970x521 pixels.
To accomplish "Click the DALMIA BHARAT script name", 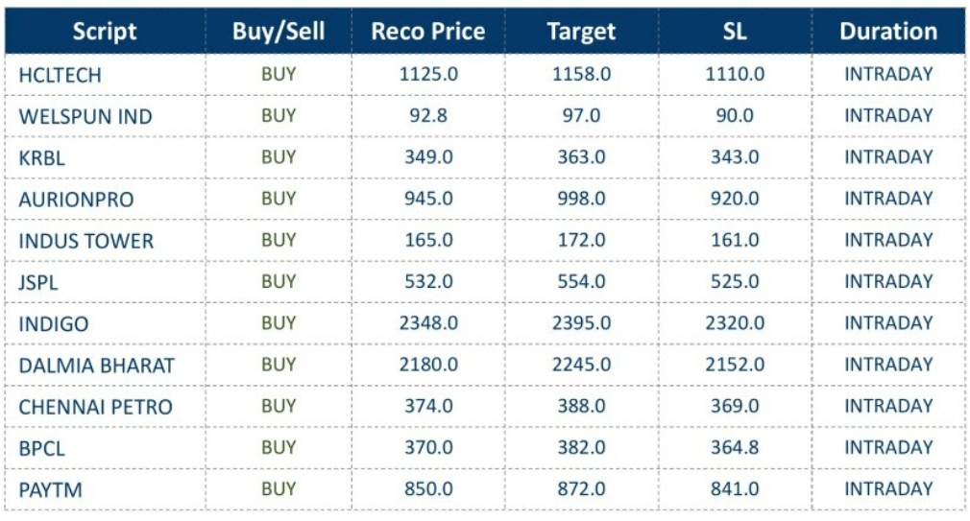I will click(96, 366).
